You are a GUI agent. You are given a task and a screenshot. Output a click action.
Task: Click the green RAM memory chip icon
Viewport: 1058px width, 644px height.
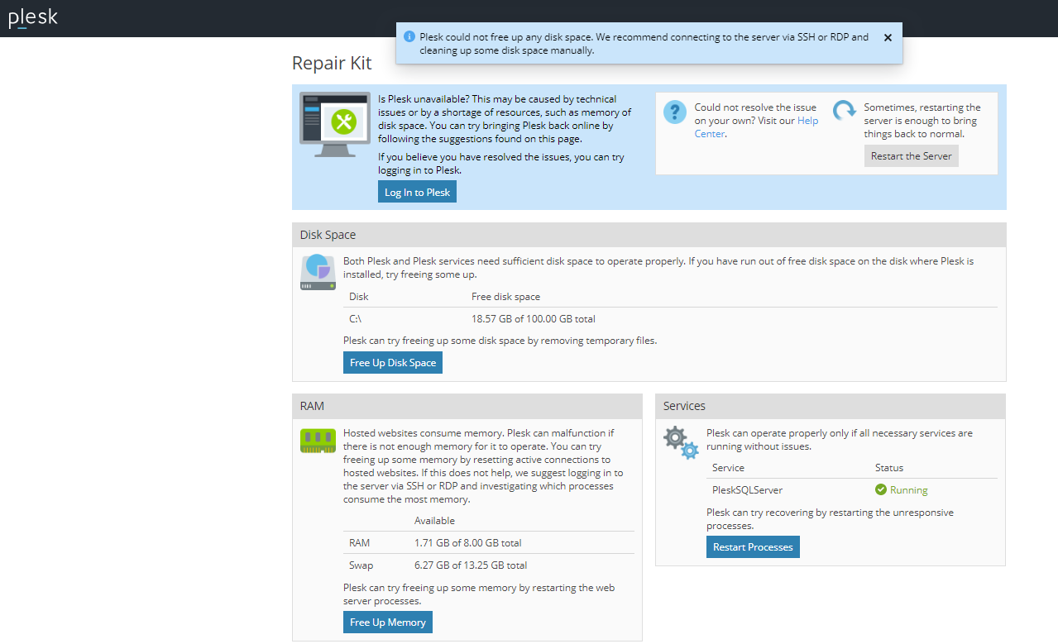(318, 441)
